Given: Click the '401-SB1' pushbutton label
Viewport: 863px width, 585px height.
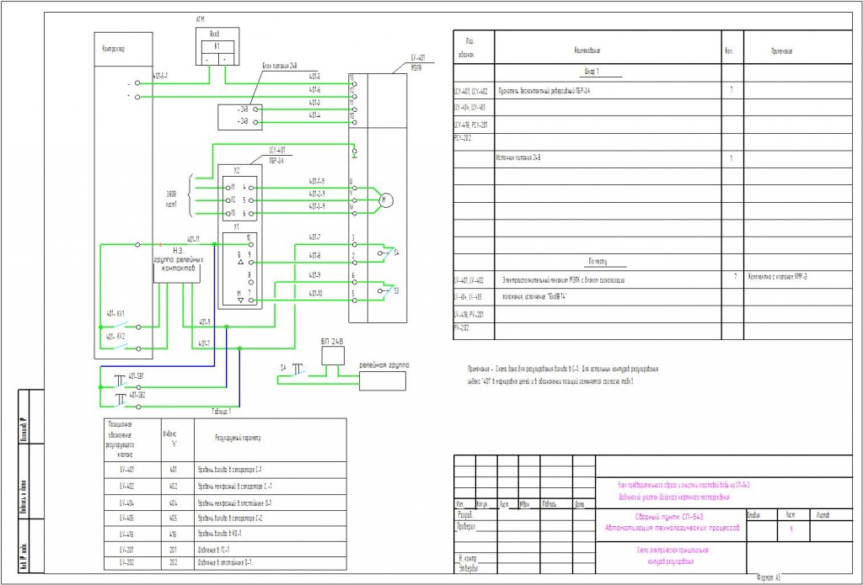Looking at the screenshot, I should pos(137,377).
